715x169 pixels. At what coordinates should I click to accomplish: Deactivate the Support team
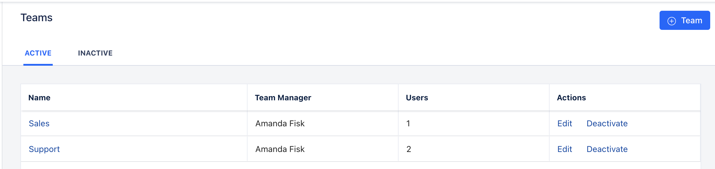pos(607,149)
